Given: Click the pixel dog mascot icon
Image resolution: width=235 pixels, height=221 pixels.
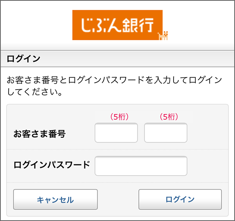Looking at the screenshot, I should click(x=163, y=36).
